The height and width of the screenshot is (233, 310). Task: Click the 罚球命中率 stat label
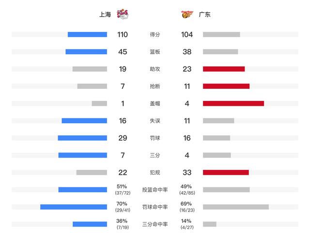155,207
